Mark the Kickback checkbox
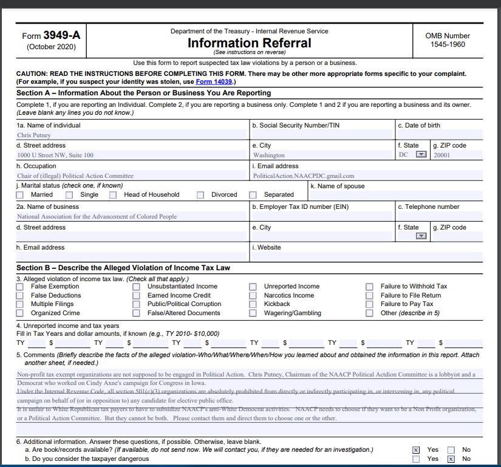The width and height of the screenshot is (501, 467). coord(253,304)
